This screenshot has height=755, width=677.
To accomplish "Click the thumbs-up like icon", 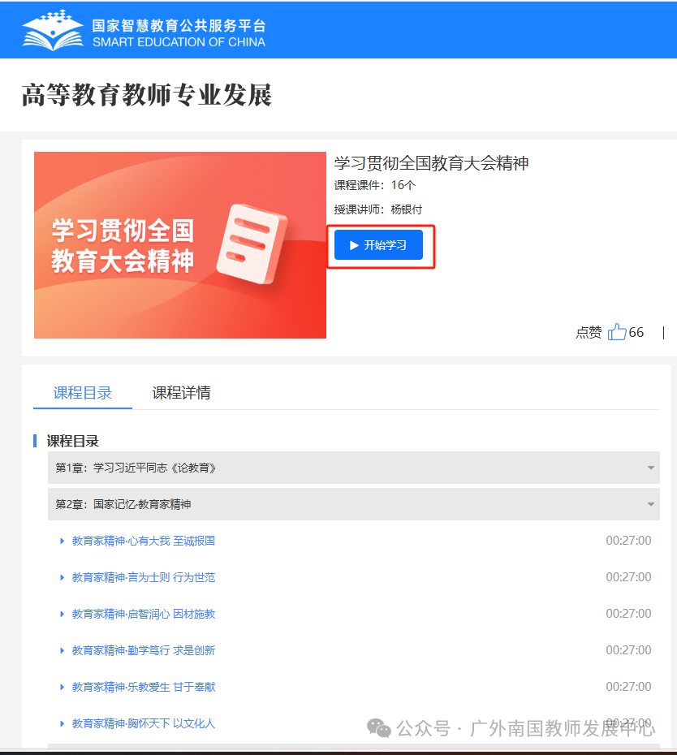I will coord(617,332).
